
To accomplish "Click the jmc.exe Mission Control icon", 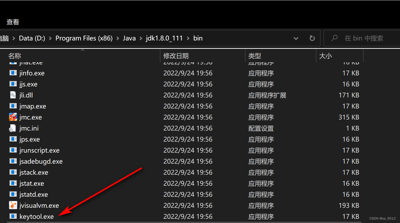I will click(13, 117).
